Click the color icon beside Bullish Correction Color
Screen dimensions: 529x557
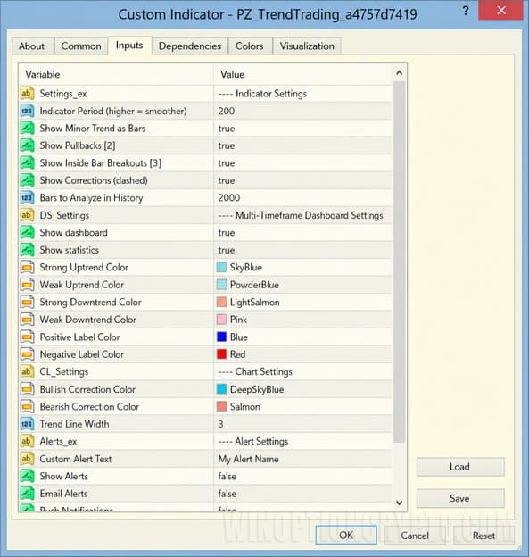pyautogui.click(x=27, y=389)
